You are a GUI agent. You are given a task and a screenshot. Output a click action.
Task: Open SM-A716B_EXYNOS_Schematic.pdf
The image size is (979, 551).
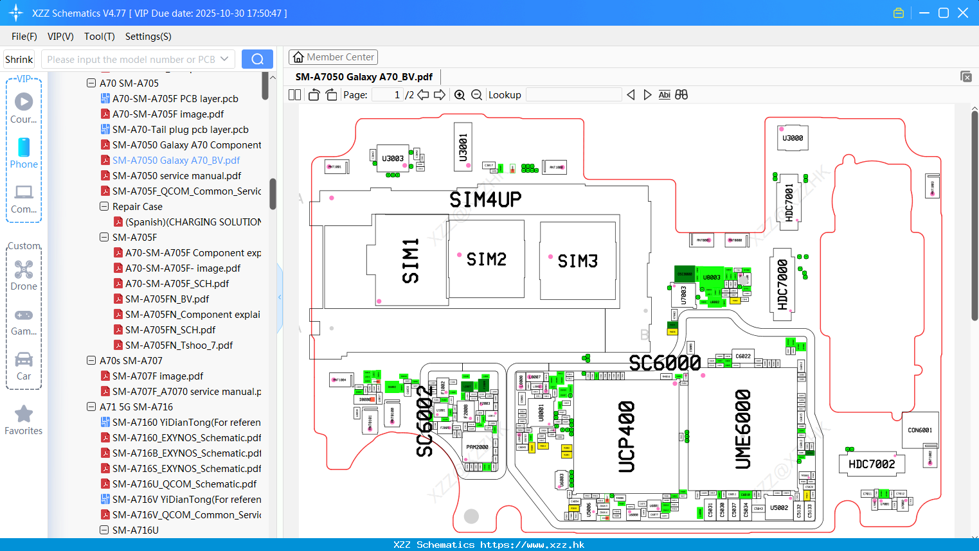[186, 453]
